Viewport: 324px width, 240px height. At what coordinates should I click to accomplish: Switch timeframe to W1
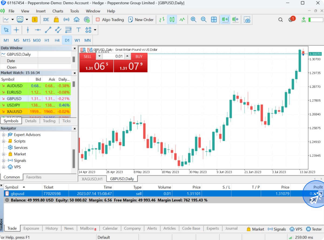(77, 40)
